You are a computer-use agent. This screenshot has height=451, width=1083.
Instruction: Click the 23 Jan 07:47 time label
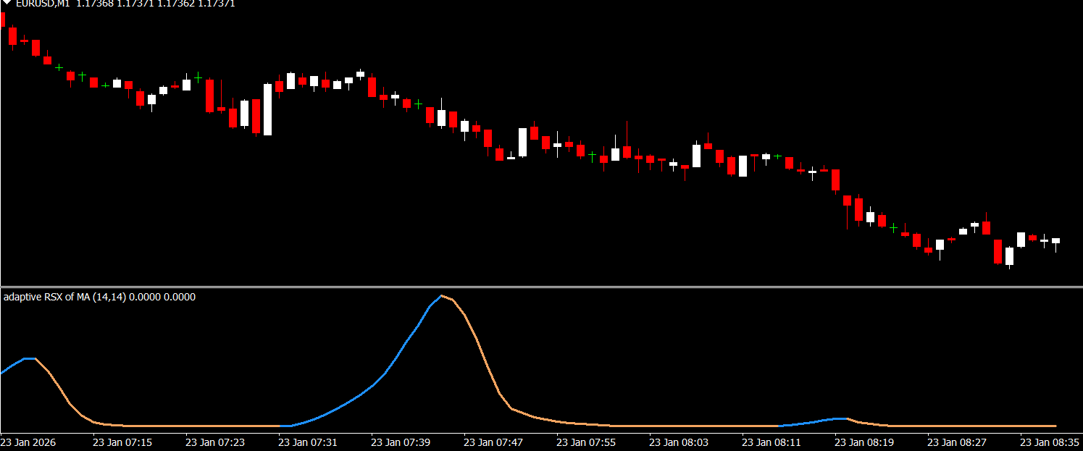pos(493,442)
